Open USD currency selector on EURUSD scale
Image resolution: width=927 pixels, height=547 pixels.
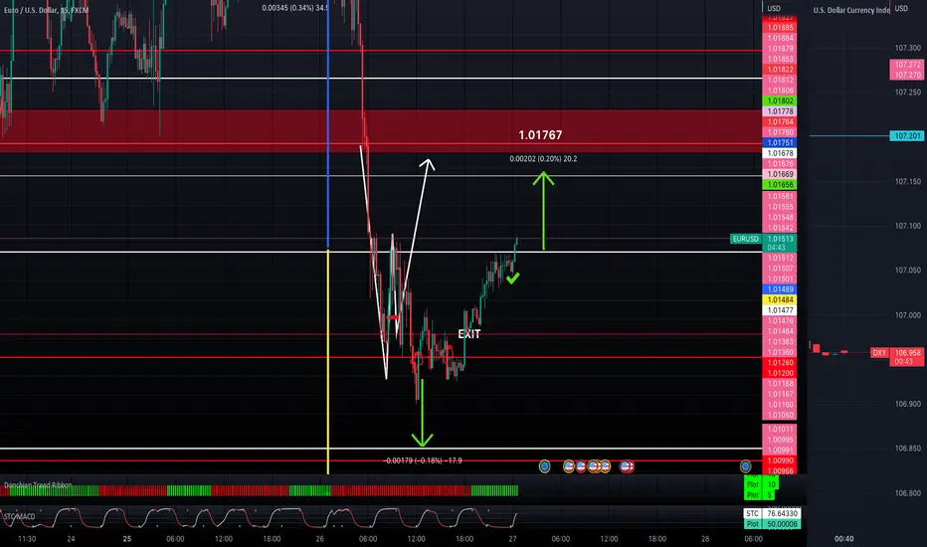(774, 8)
